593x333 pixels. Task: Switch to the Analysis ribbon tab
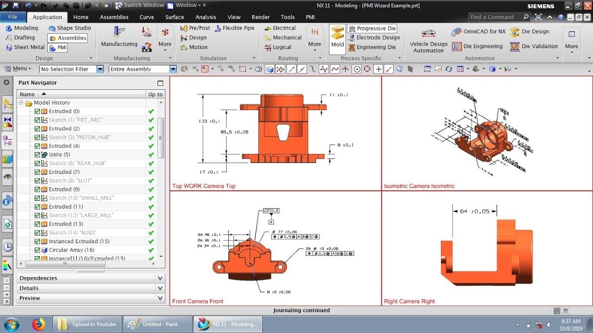click(x=206, y=17)
